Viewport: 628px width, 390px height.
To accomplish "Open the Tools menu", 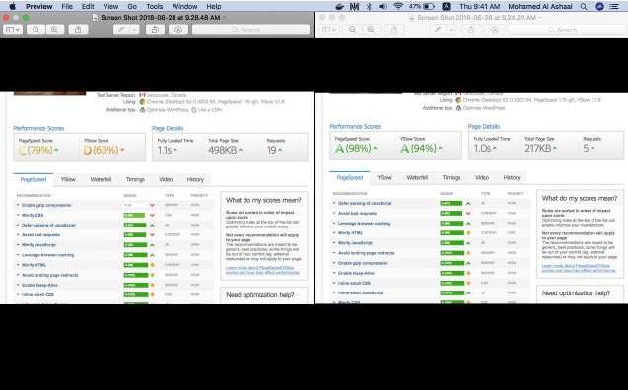I will click(154, 6).
